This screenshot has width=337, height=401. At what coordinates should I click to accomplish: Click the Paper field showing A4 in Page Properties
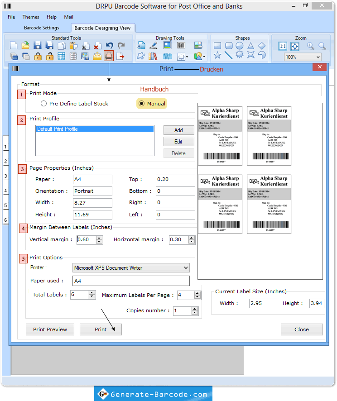tap(92, 180)
